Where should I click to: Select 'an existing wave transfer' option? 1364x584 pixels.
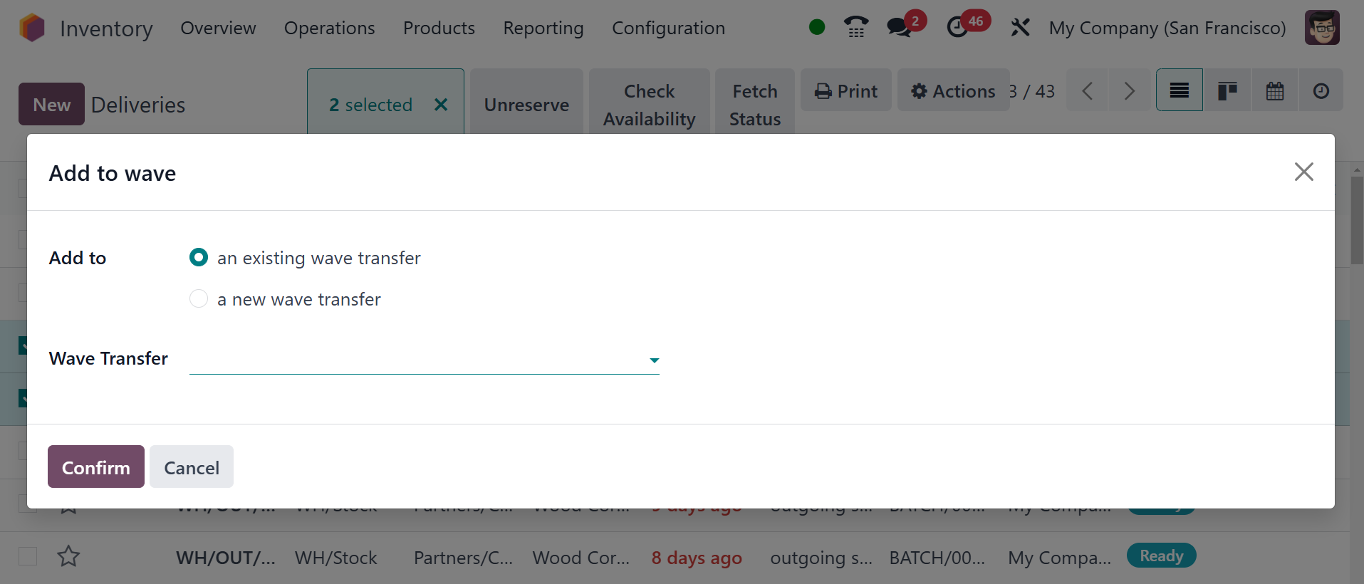tap(199, 257)
